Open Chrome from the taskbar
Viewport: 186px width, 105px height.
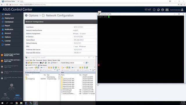point(17,103)
